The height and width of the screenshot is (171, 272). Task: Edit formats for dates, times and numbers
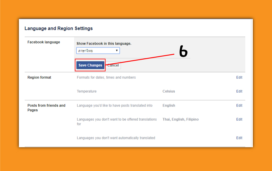[x=239, y=77]
